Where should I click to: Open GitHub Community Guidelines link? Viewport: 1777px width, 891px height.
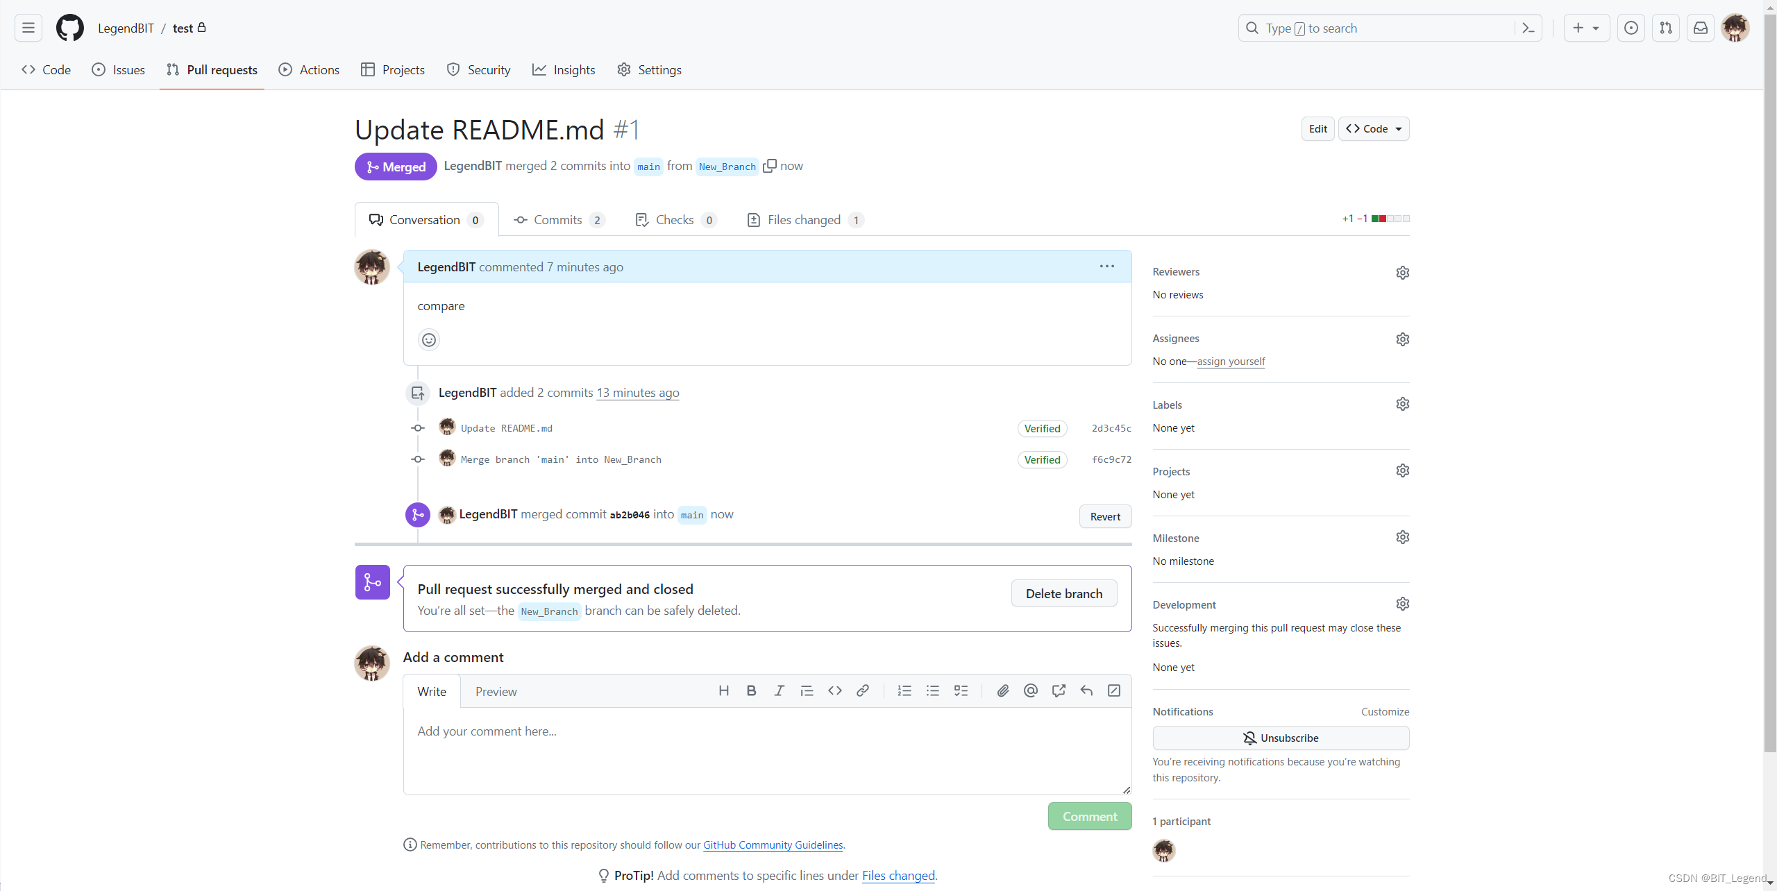pos(773,845)
